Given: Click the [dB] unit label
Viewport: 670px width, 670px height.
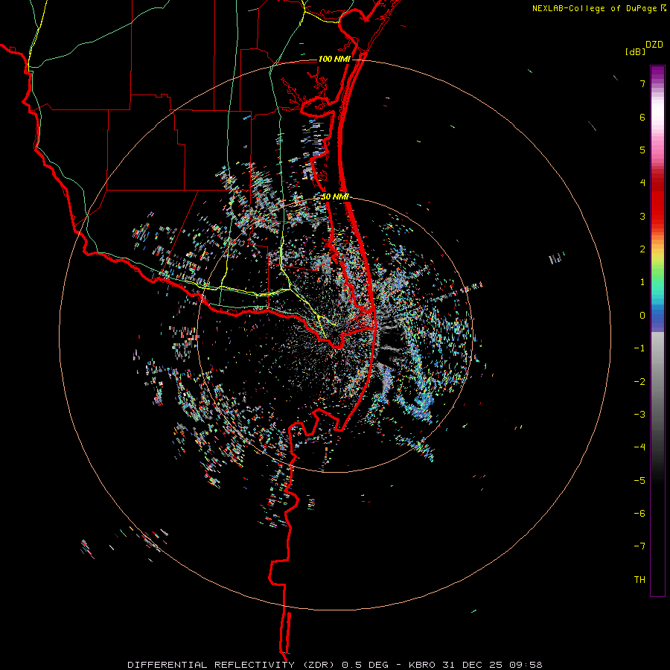Looking at the screenshot, I should [636, 51].
